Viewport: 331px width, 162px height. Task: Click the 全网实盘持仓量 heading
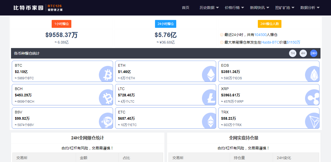click(244, 138)
